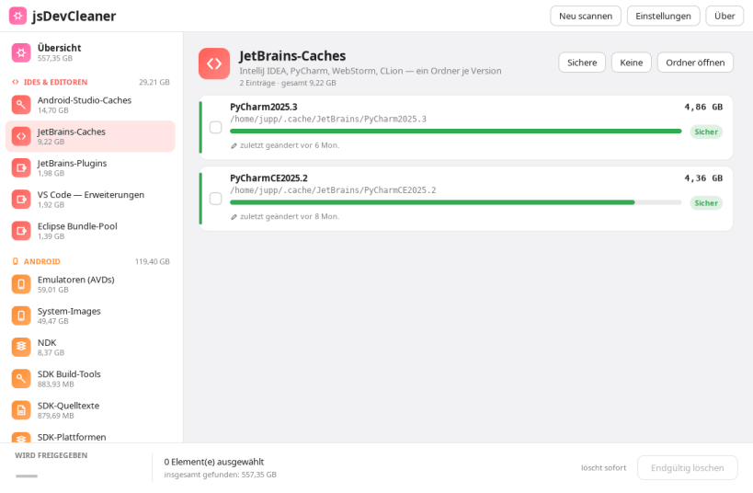The height and width of the screenshot is (493, 753).
Task: Click the PyCharm2025.3 entry title
Action: [264, 107]
